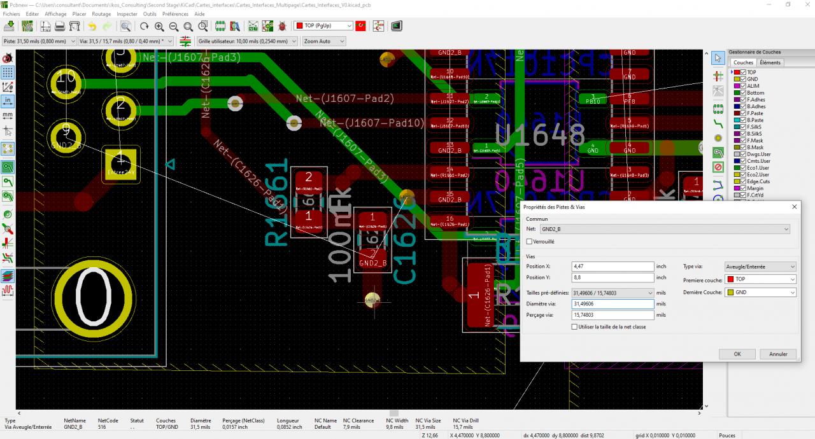Toggle auto track width icon
This screenshot has width=815, height=439.
pos(185,41)
